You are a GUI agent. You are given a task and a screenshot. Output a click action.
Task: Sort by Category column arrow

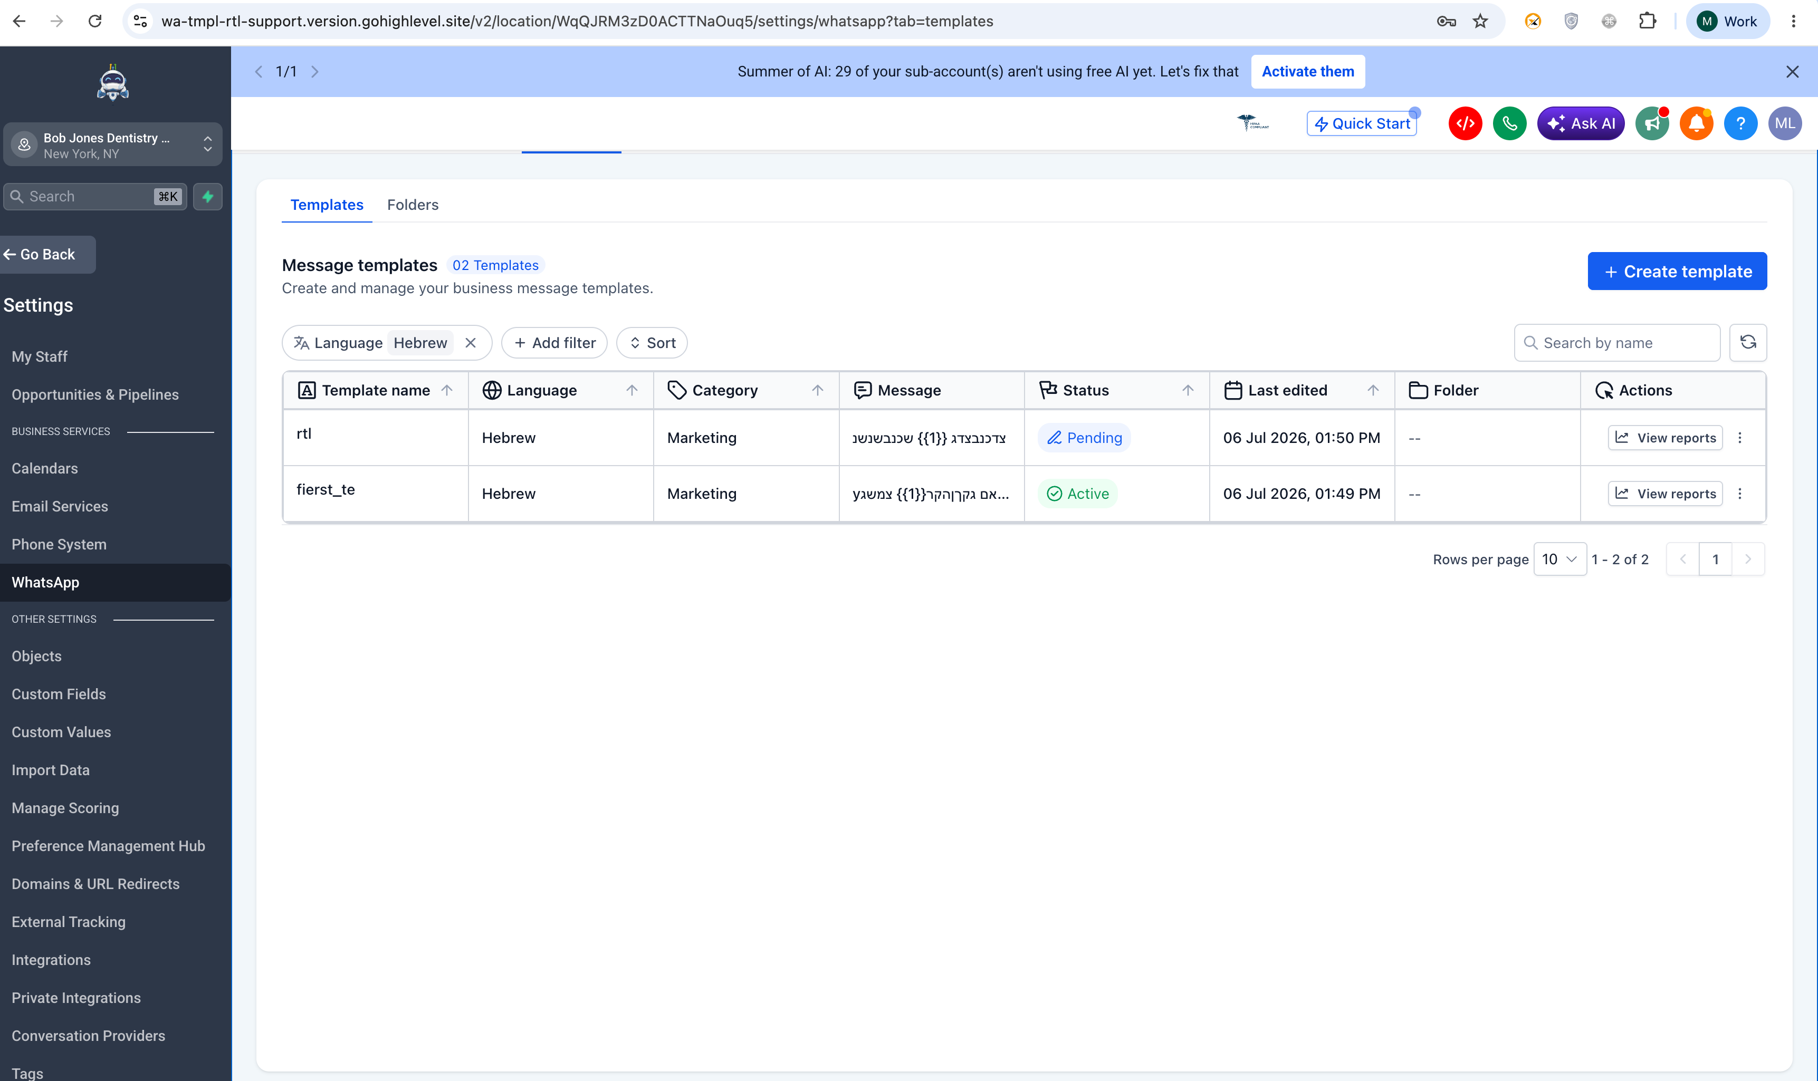click(x=818, y=390)
